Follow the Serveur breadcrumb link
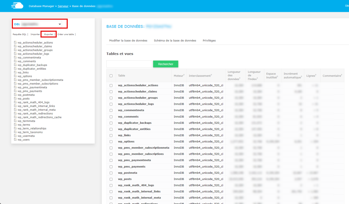The image size is (349, 204). pyautogui.click(x=63, y=6)
